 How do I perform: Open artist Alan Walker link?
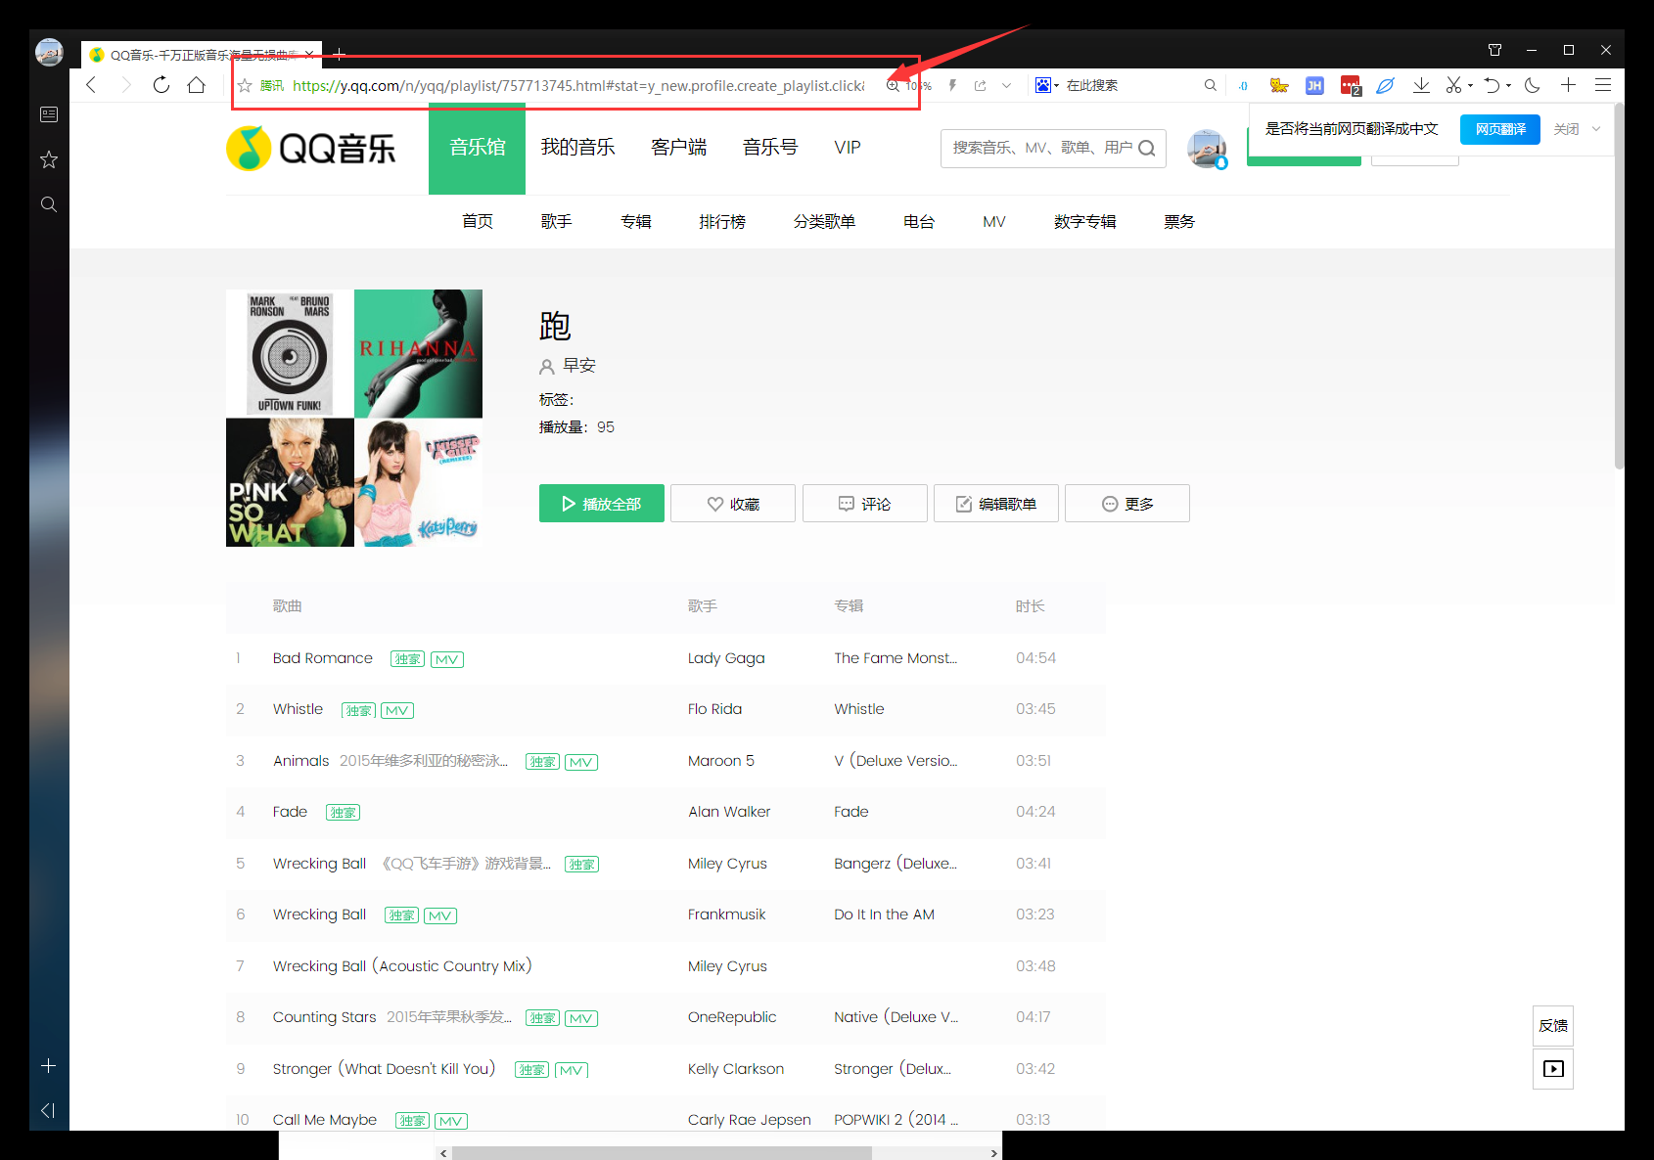(729, 812)
